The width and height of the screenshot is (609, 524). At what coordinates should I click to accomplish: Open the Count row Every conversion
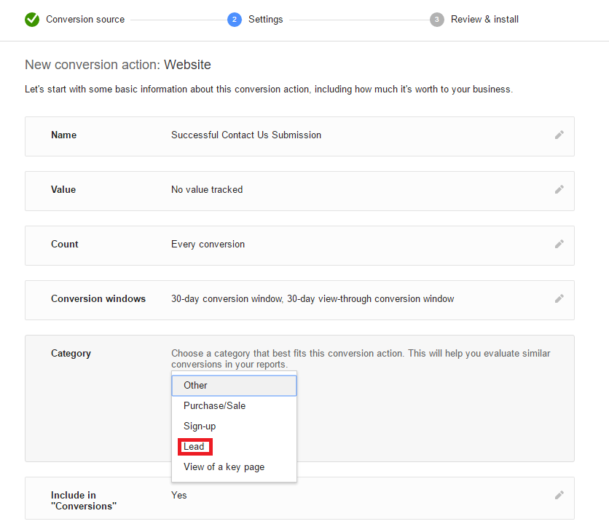click(x=299, y=246)
